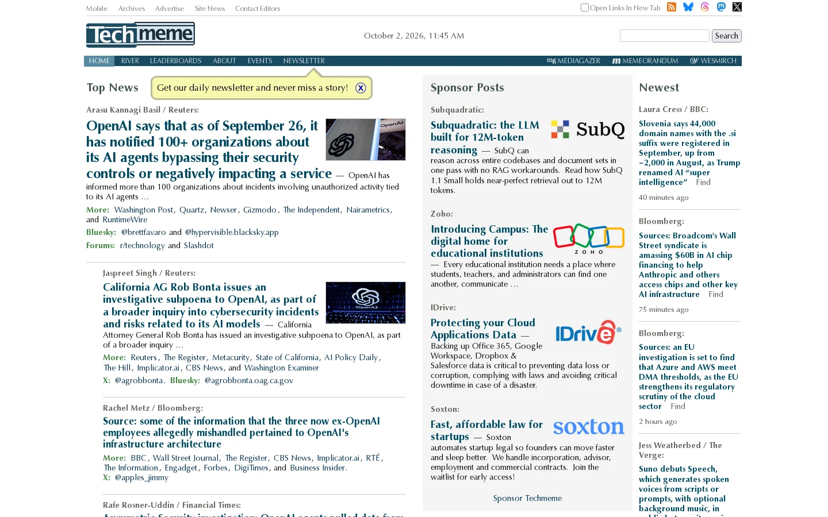Open the r/technology forum link

(x=142, y=245)
